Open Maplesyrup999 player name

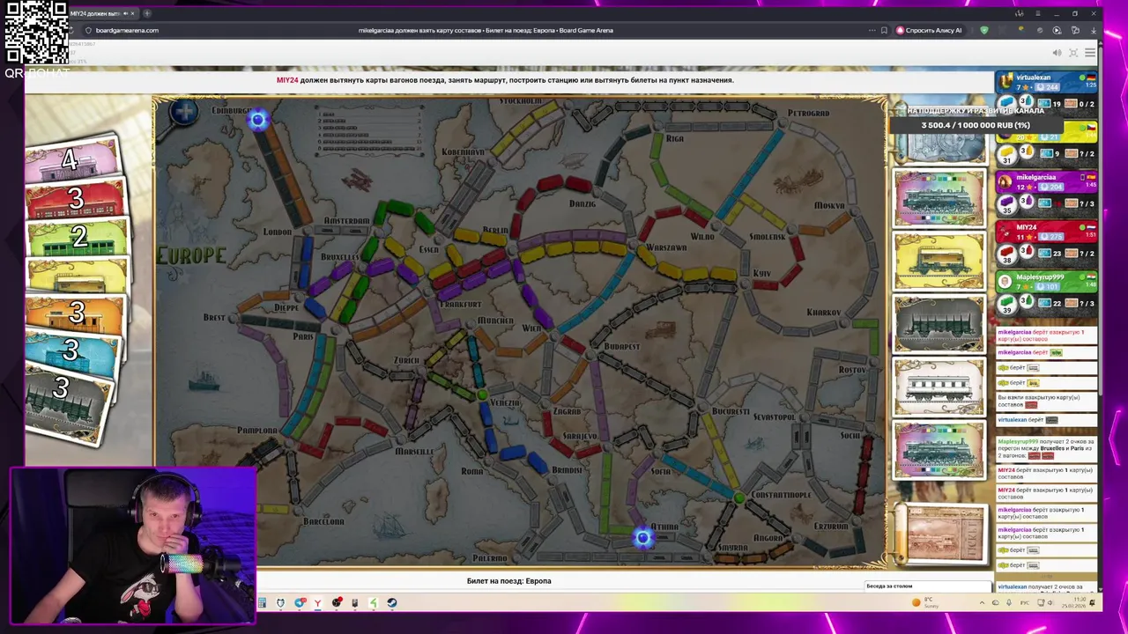1039,276
